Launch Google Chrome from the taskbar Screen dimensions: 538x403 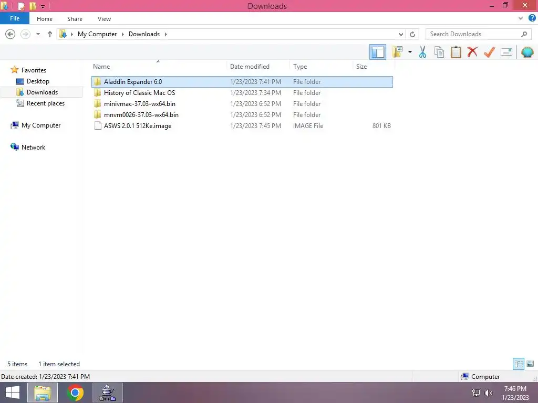tap(75, 393)
